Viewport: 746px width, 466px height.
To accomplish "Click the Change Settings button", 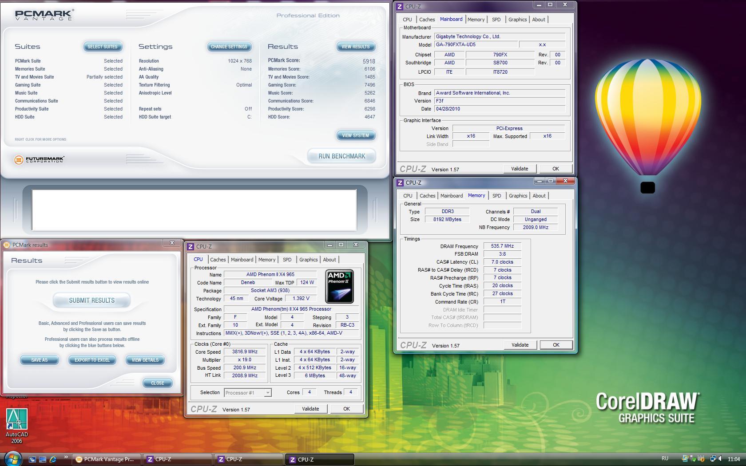I will [229, 47].
